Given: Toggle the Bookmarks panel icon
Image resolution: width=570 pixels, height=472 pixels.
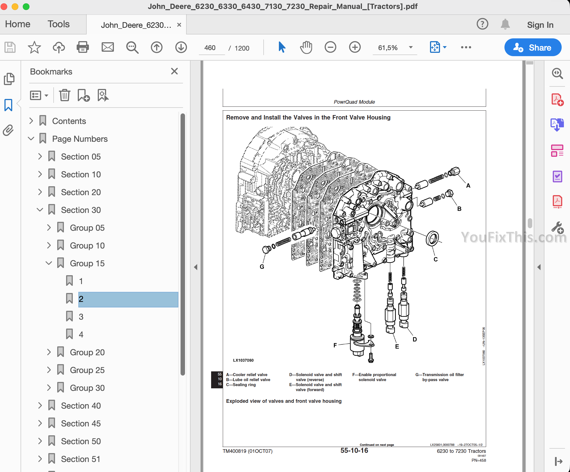Looking at the screenshot, I should click(8, 105).
